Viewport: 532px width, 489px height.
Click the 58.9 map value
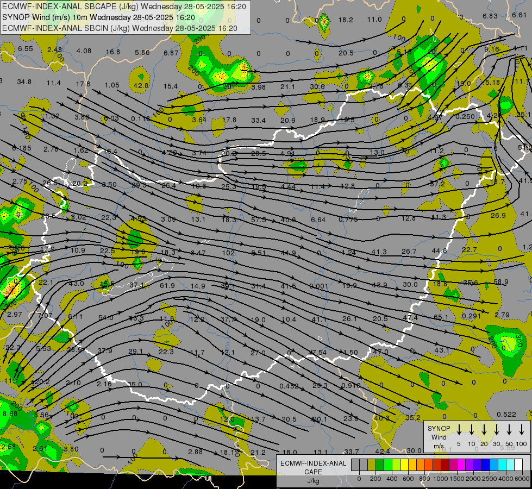501,281
